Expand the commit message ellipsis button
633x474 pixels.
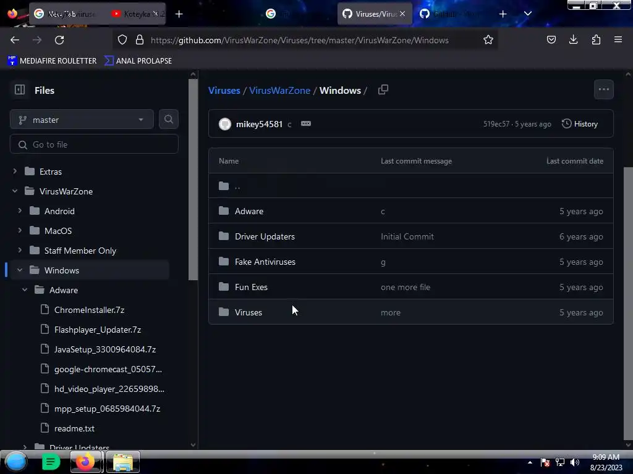click(x=306, y=123)
